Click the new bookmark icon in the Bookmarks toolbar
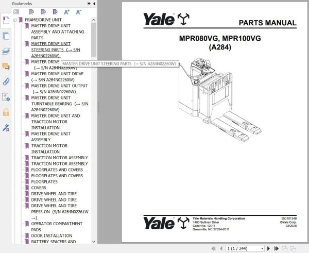The height and width of the screenshot is (253, 309). [x=43, y=12]
